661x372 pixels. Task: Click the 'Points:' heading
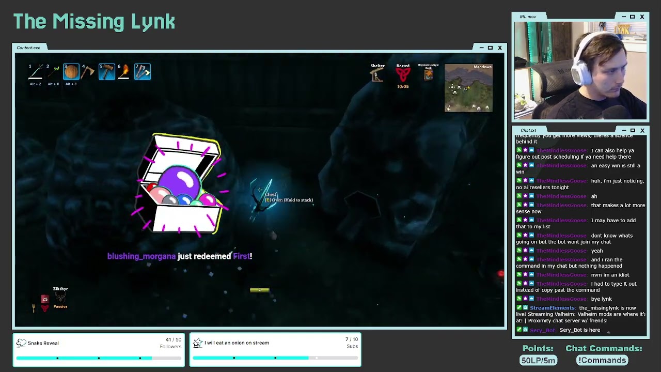(538, 349)
